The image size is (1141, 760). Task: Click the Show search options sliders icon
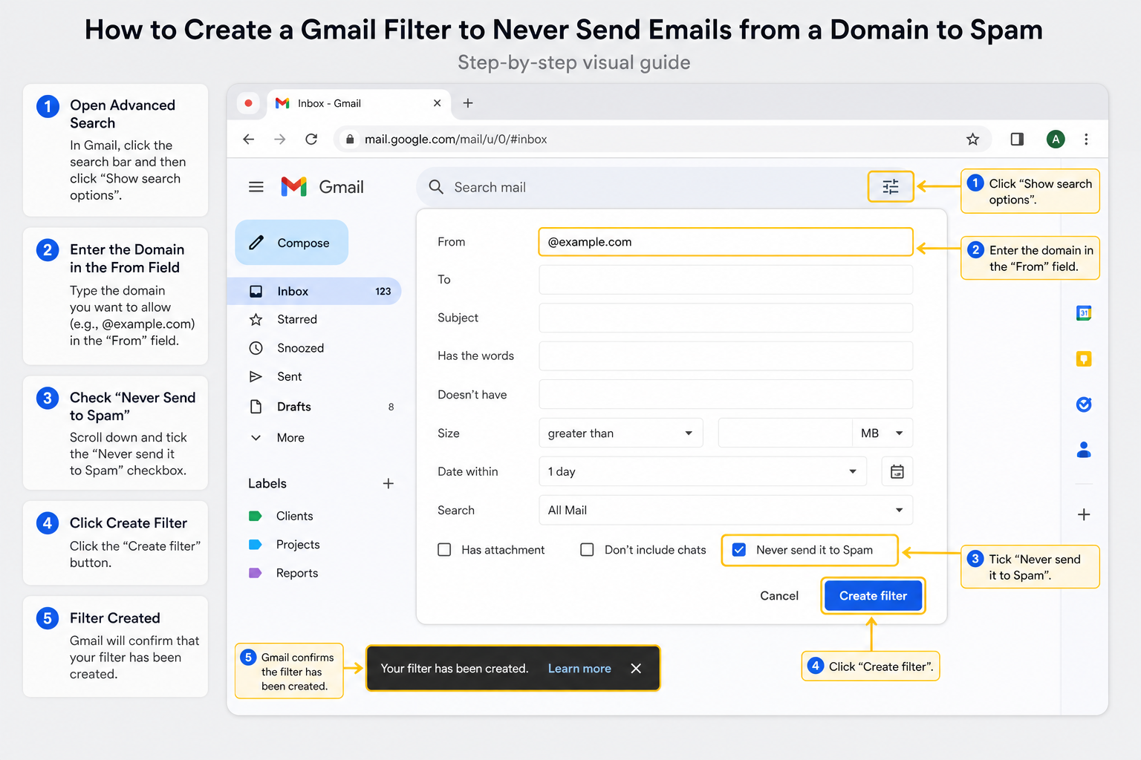pos(890,187)
